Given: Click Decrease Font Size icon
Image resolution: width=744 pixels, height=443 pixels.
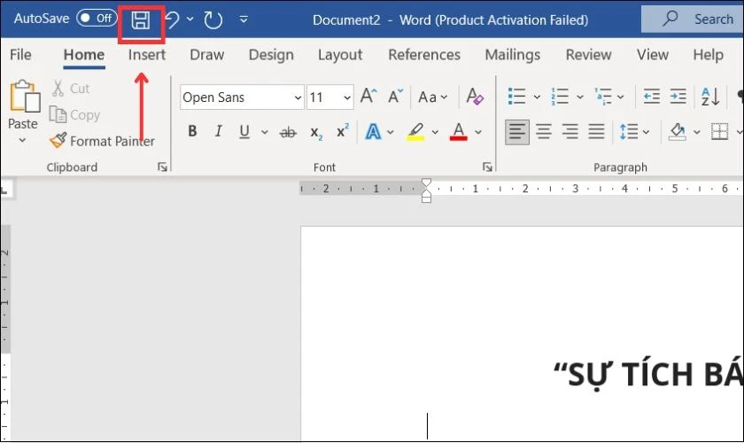Looking at the screenshot, I should [395, 97].
